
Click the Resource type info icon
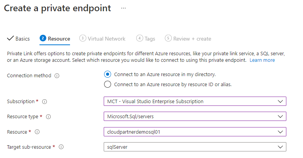pyautogui.click(x=48, y=117)
